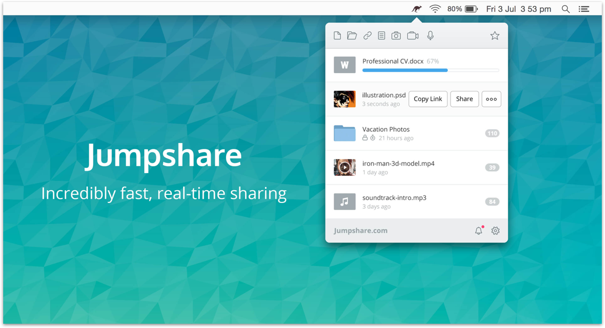
Task: Click the Professional CV.docx upload progress bar
Action: [x=430, y=70]
